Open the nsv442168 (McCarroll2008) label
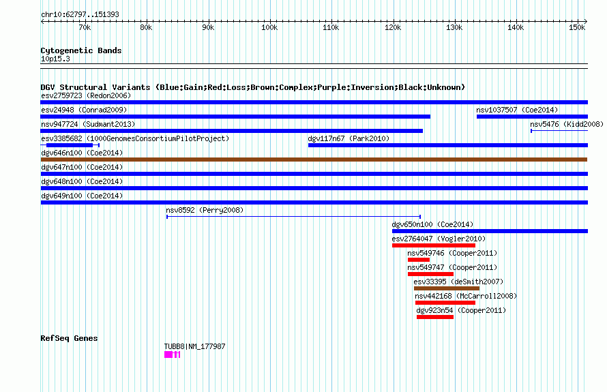The image size is (607, 392). [x=466, y=296]
